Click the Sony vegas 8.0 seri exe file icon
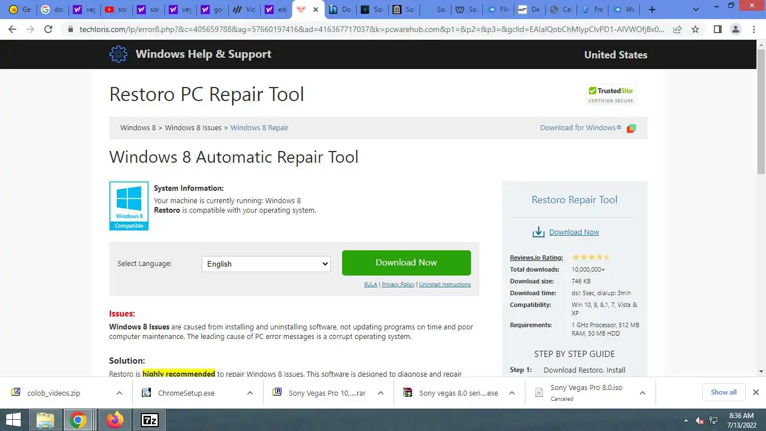 (408, 392)
